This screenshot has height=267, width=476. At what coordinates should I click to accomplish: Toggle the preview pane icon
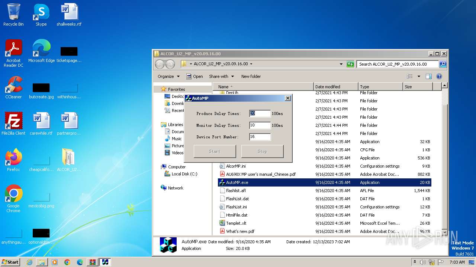pyautogui.click(x=428, y=76)
